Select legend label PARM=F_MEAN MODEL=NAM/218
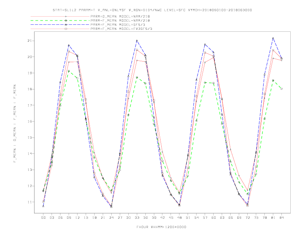The height and width of the screenshot is (237, 307). click(120, 21)
